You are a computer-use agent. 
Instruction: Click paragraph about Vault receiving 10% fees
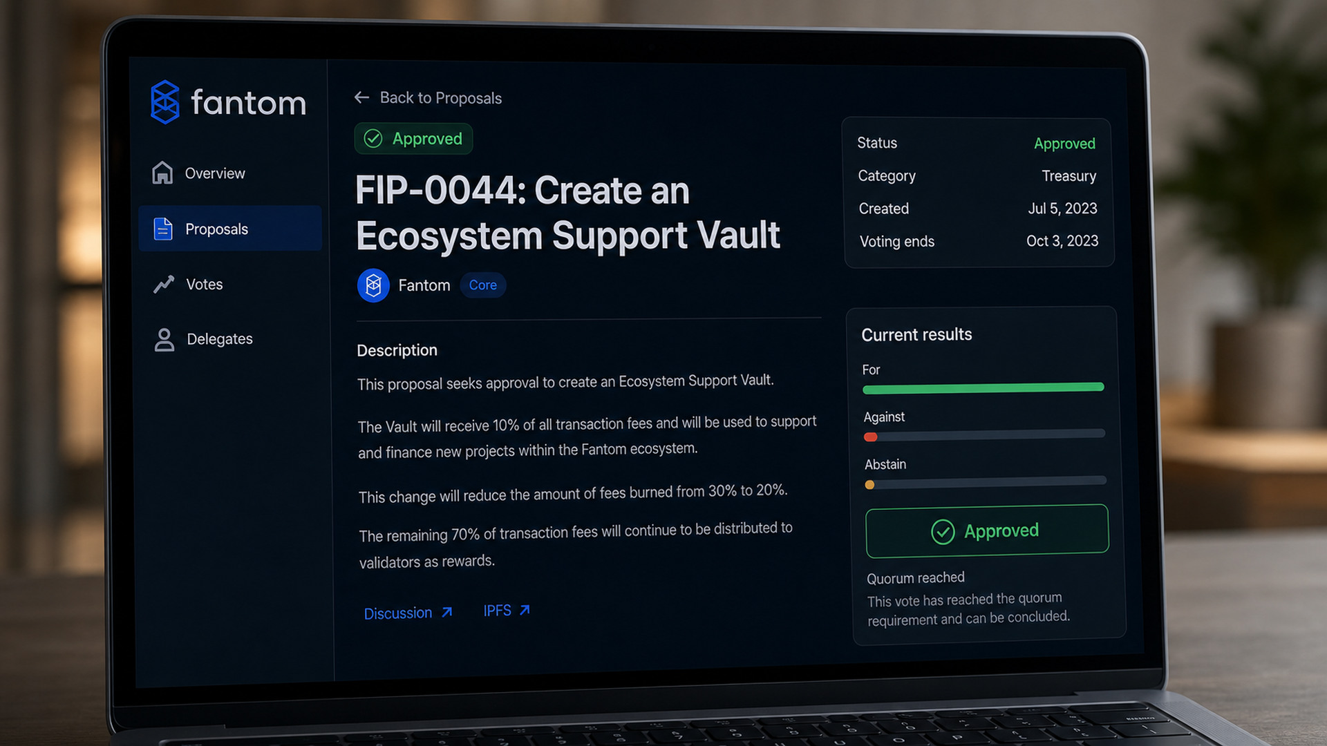[x=587, y=437]
